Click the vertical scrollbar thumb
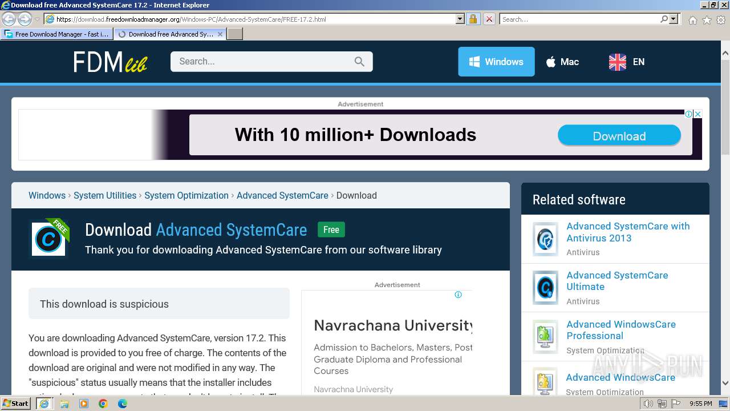This screenshot has height=411, width=730. point(725,106)
